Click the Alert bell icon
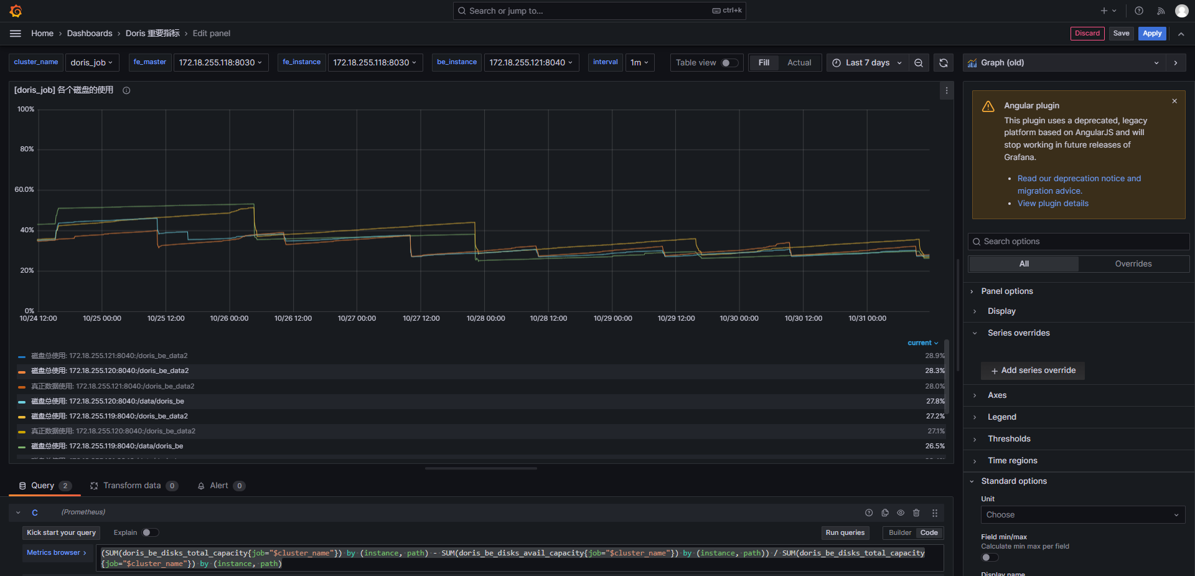The image size is (1195, 576). point(201,486)
